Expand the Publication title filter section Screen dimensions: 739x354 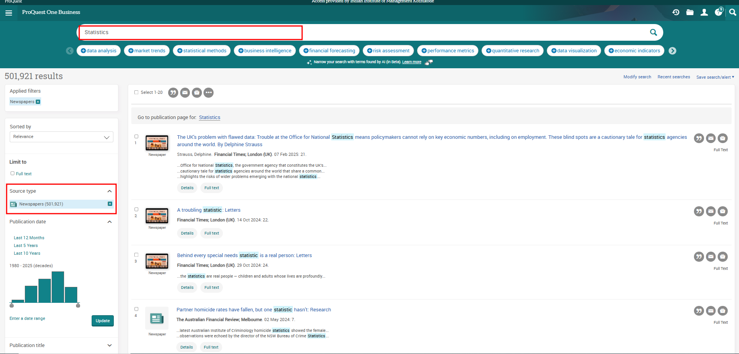[x=110, y=345]
